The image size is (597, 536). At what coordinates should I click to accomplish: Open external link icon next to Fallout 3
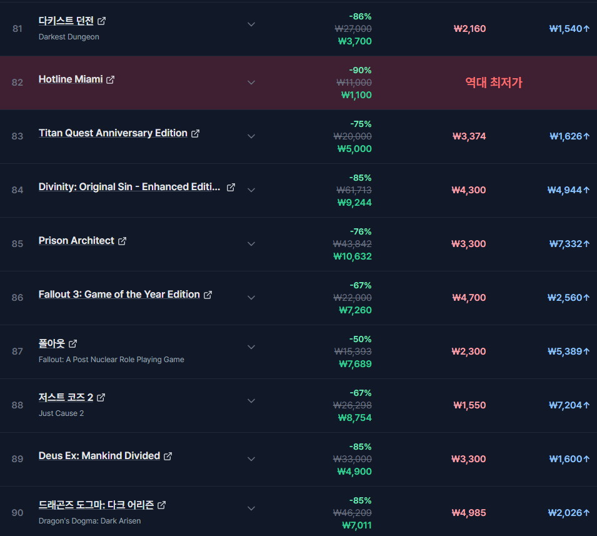208,295
